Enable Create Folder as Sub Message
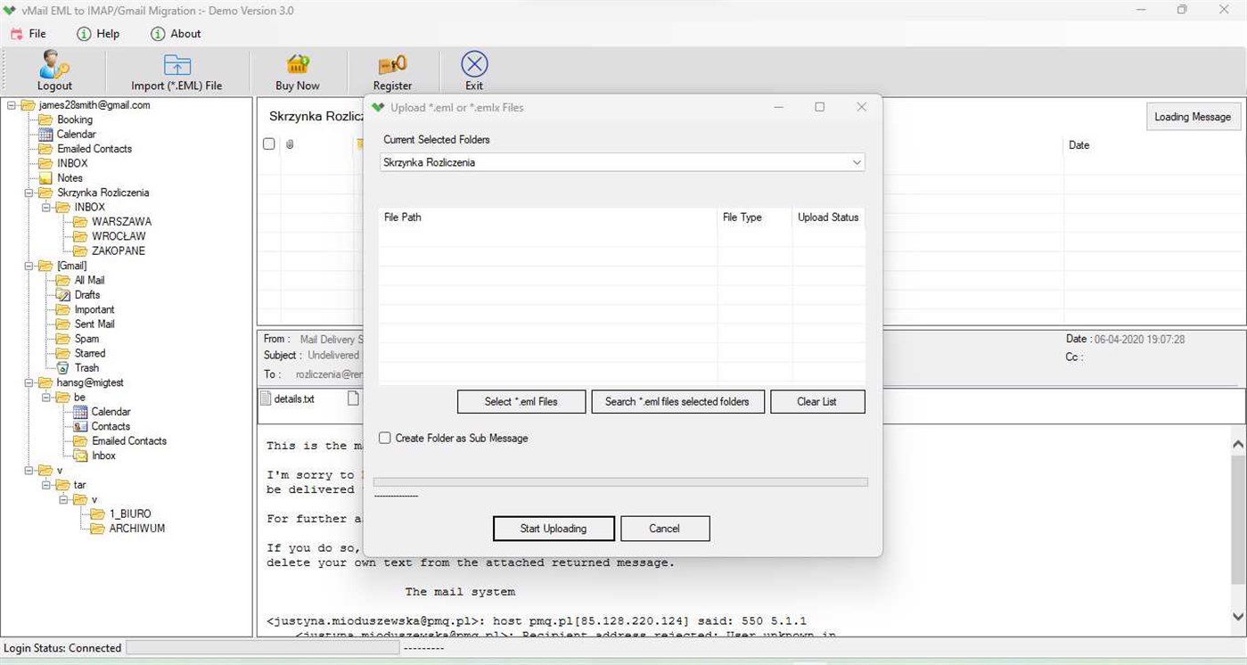Viewport: 1247px width, 665px height. click(x=384, y=438)
